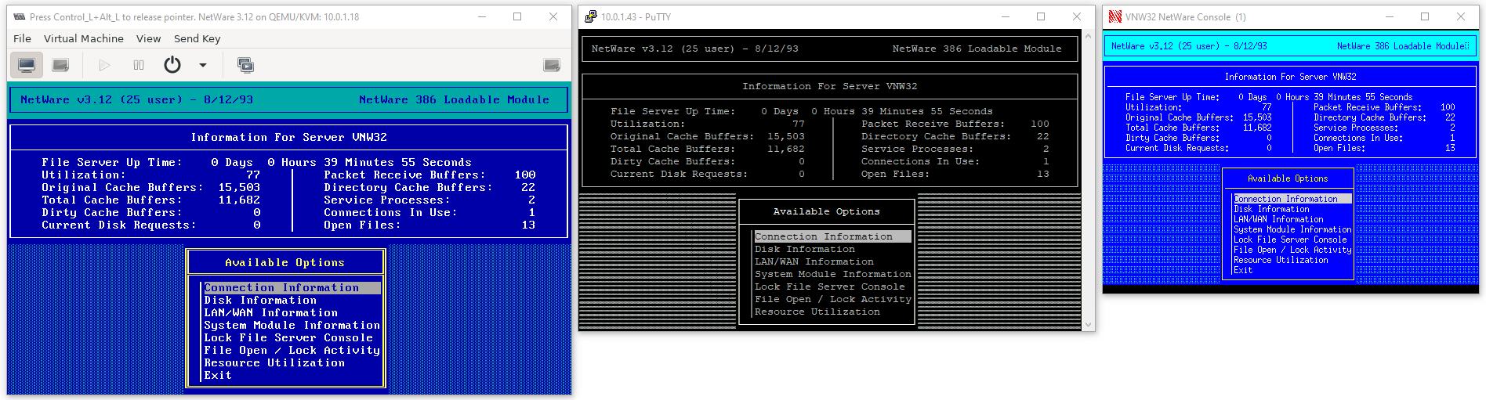Select Disk Information in QEMU/KVM window
Viewport: 1486px width, 400px height.
pos(260,301)
